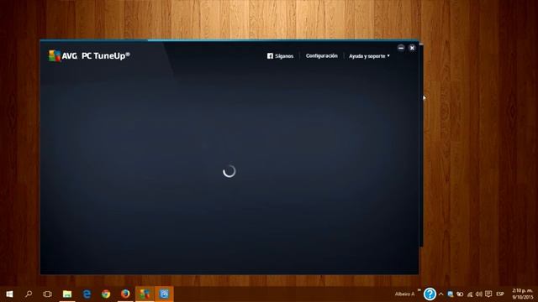Open the volume control tray icon
538x302 pixels.
coord(479,294)
